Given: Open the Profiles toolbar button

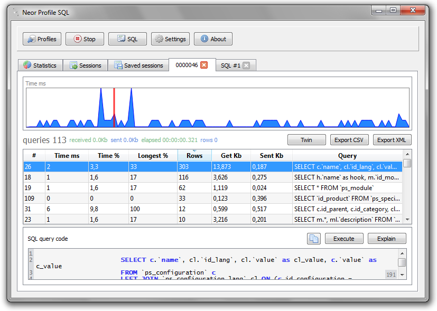Looking at the screenshot, I should [42, 39].
